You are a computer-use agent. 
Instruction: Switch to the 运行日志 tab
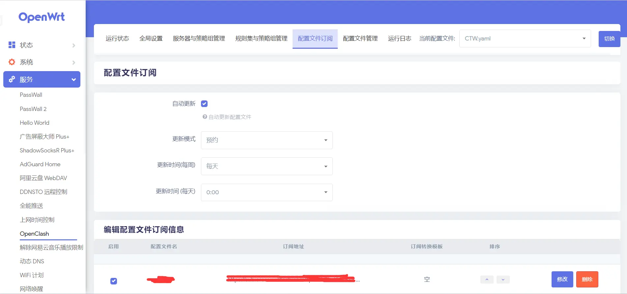(x=399, y=39)
